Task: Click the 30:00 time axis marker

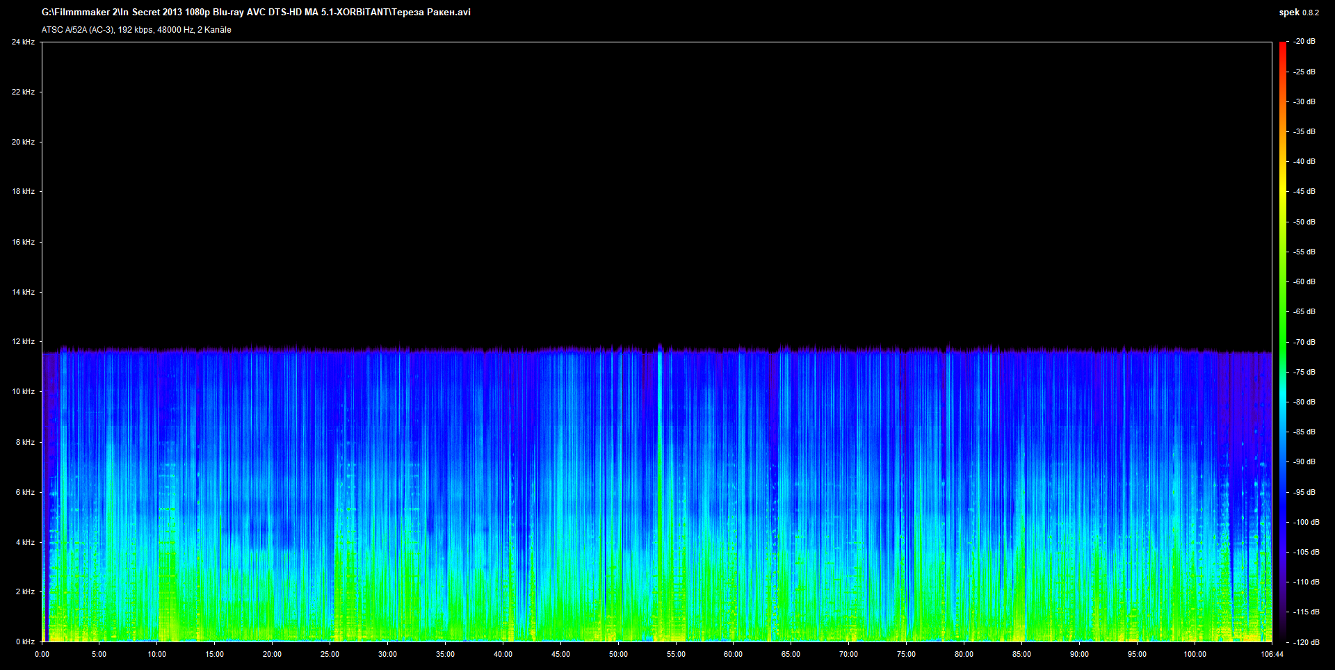Action: tap(387, 654)
